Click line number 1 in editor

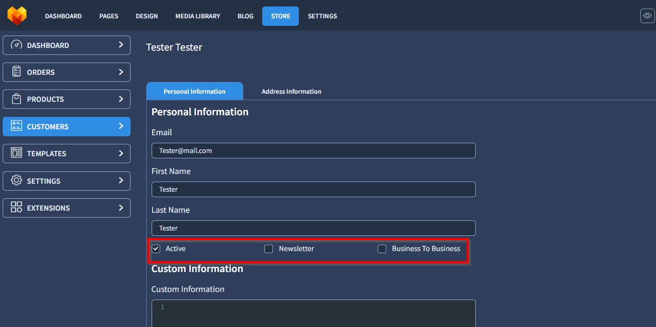click(x=162, y=307)
